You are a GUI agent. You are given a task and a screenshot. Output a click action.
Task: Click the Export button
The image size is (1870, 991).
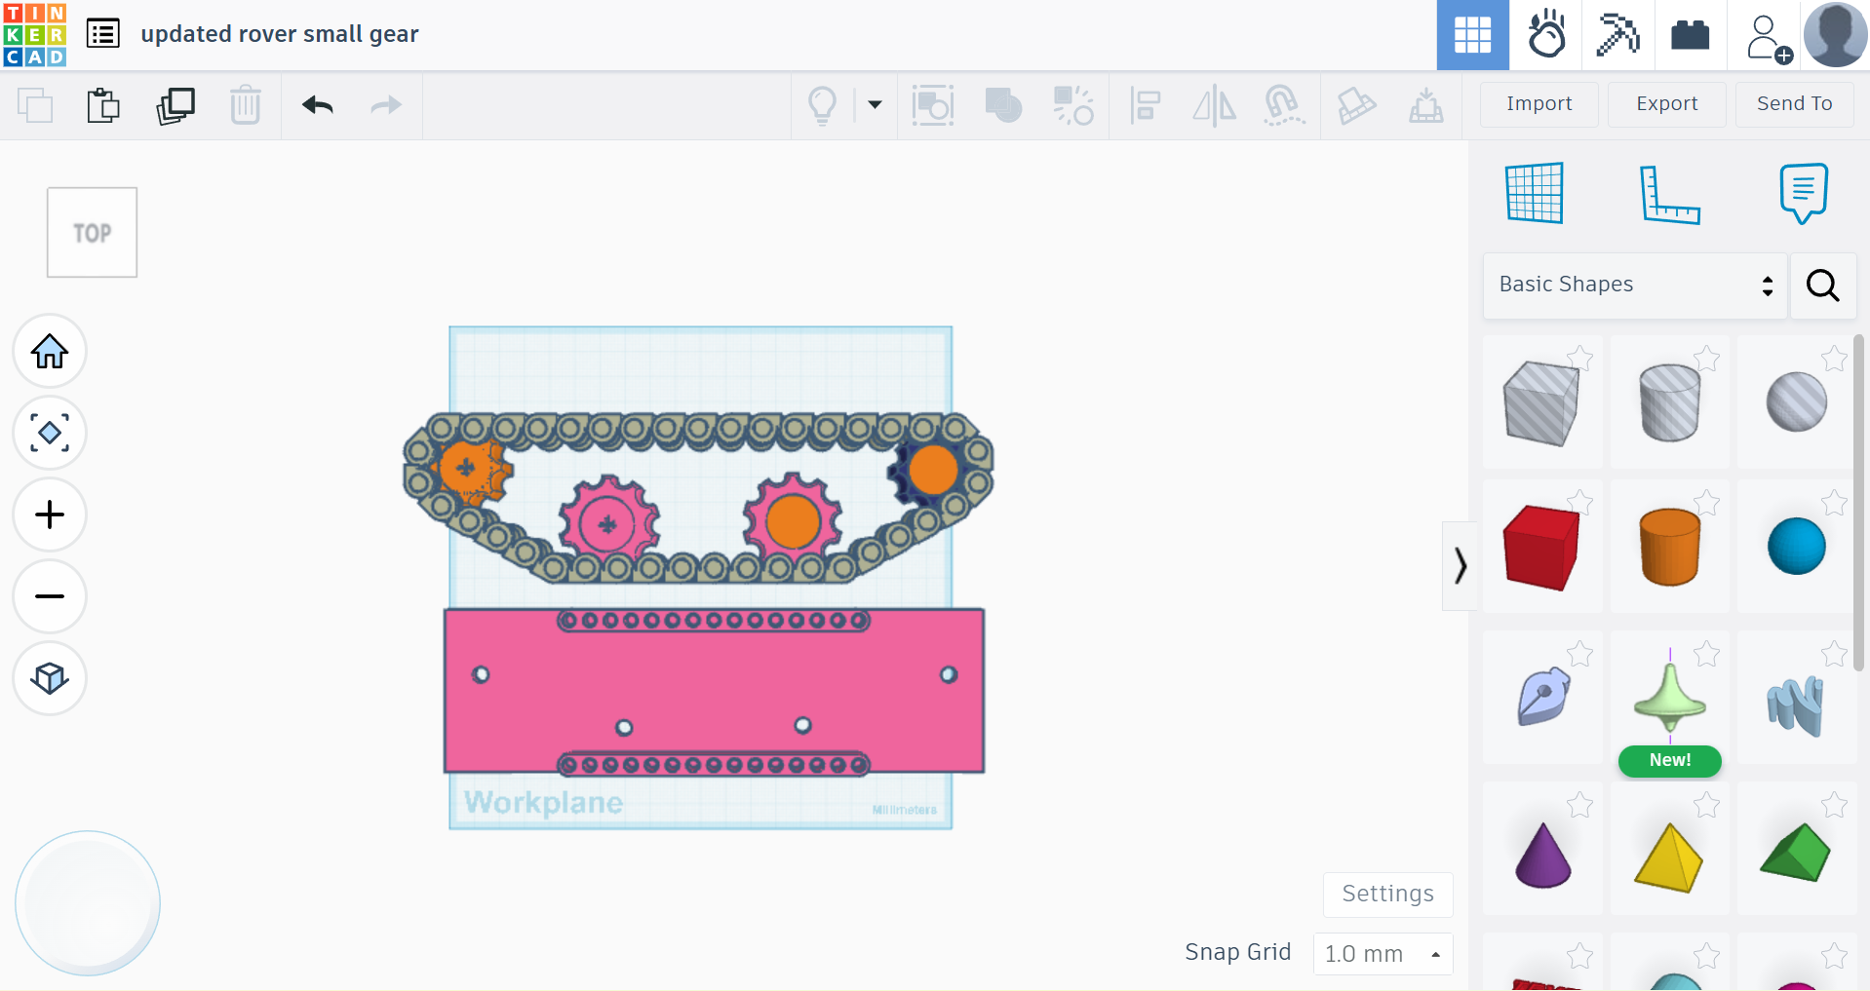[x=1666, y=103]
